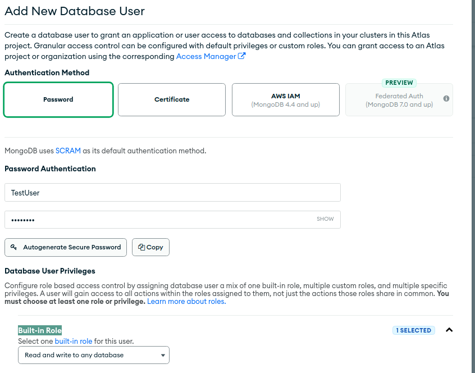Copy the password to clipboard

pyautogui.click(x=150, y=247)
